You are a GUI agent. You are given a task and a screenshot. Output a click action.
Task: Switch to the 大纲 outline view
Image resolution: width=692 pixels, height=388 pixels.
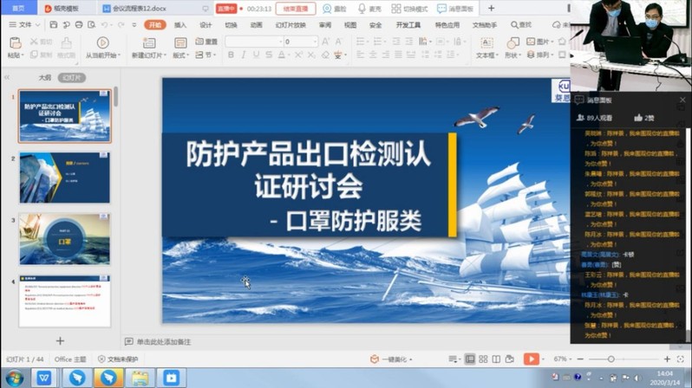[x=44, y=78]
